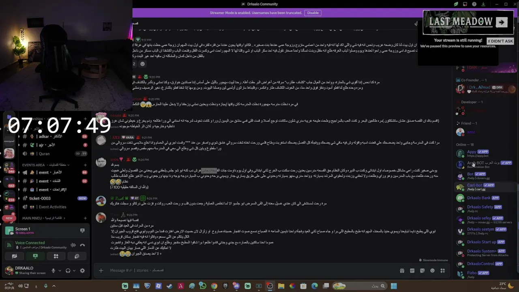
Task: Open the ticket-0003 channel
Action: coord(55,198)
